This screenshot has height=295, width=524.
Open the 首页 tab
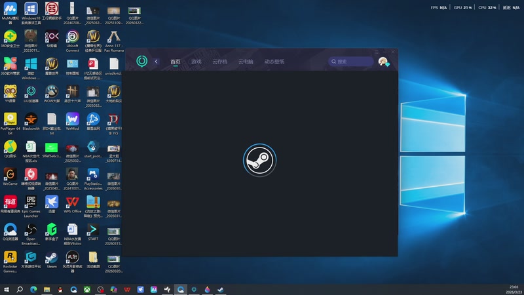(x=175, y=62)
